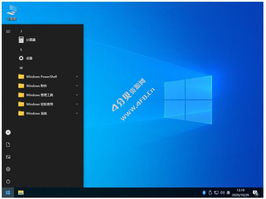Click the Power icon in Start menu
Image resolution: width=266 pixels, height=199 pixels.
pyautogui.click(x=8, y=181)
